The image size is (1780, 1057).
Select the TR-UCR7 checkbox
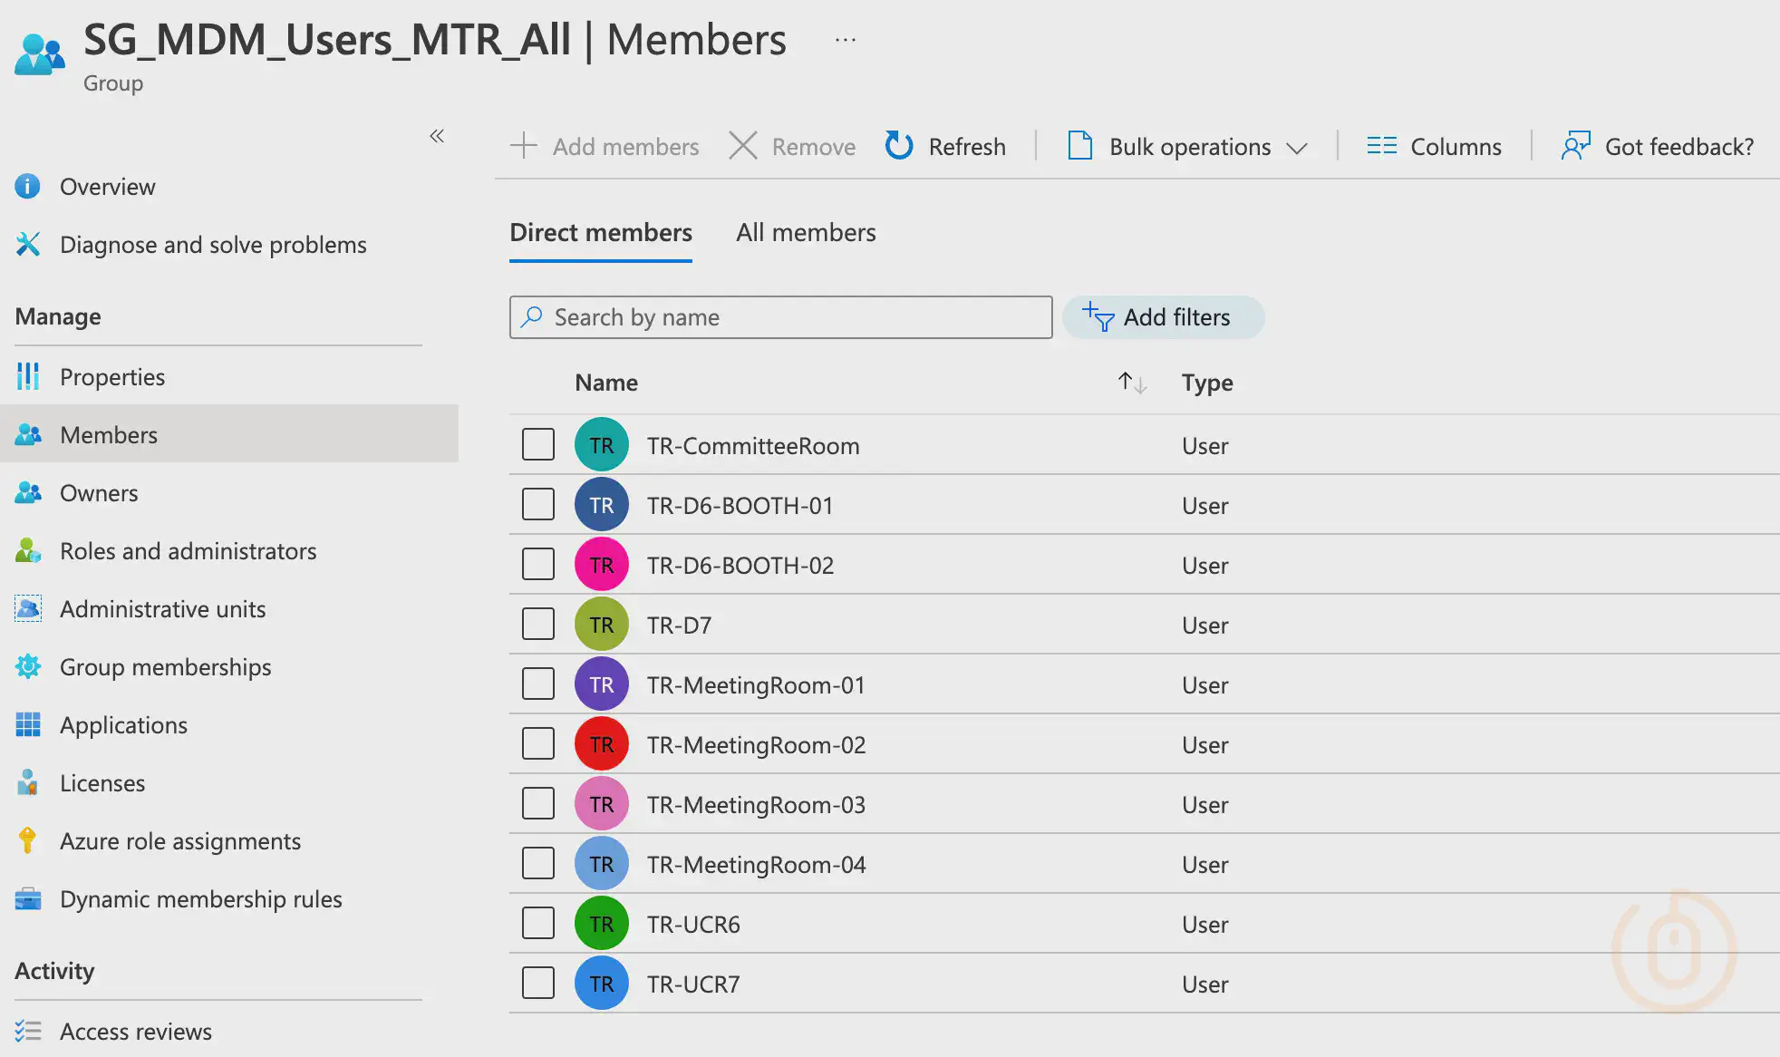click(538, 983)
